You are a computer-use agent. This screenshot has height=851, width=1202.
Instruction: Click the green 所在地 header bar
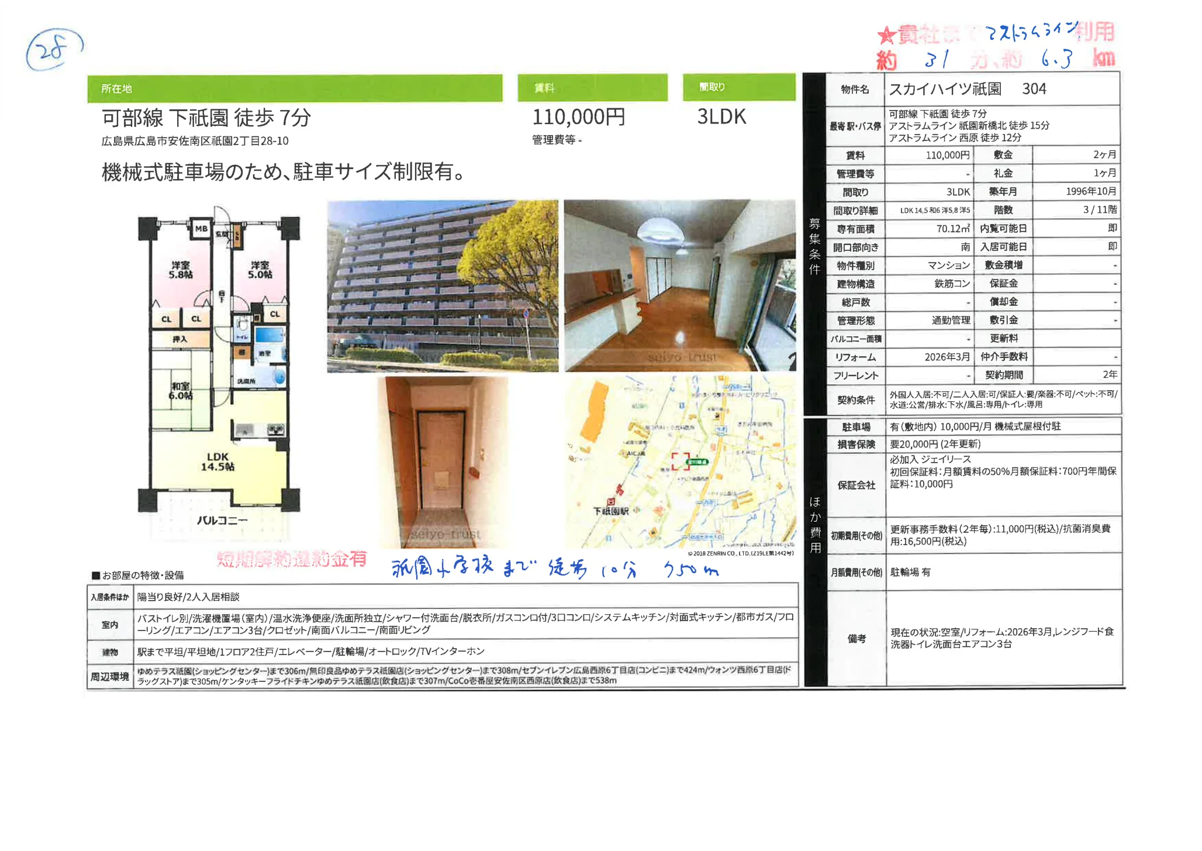(x=295, y=88)
